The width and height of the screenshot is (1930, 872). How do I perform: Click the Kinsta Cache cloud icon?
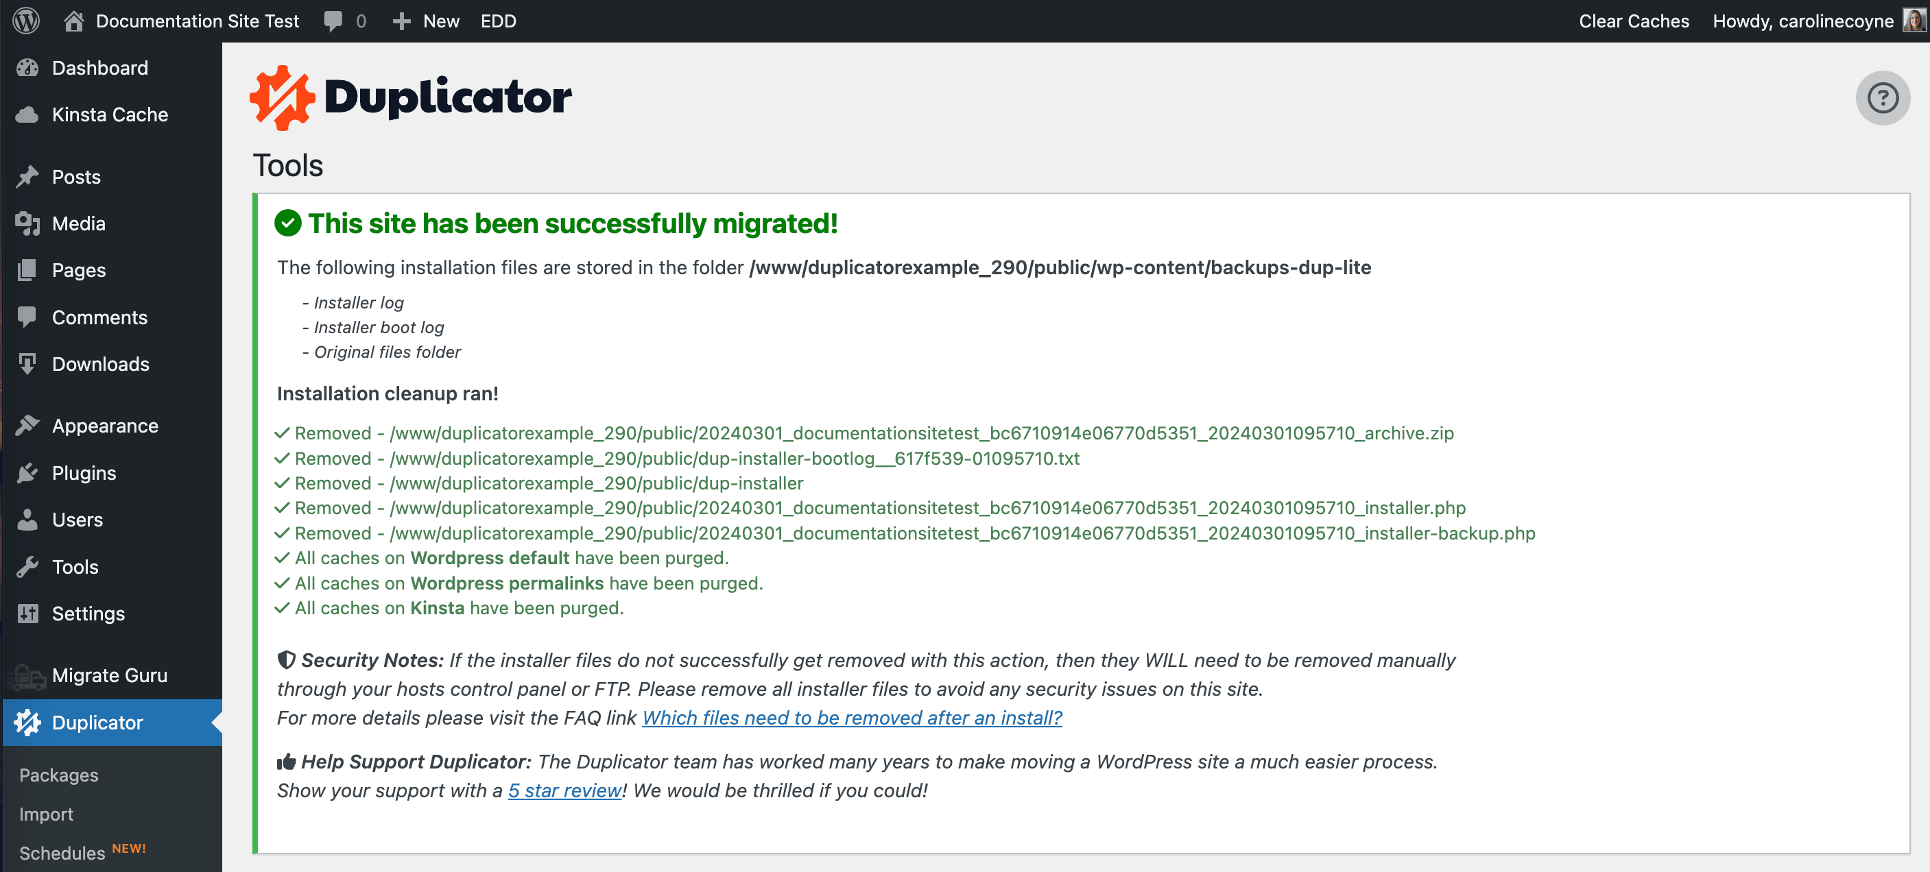coord(27,114)
